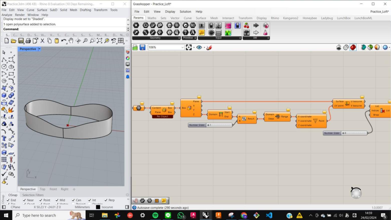391x220 pixels.
Task: Toggle the End osnap checkbox
Action: click(8, 200)
